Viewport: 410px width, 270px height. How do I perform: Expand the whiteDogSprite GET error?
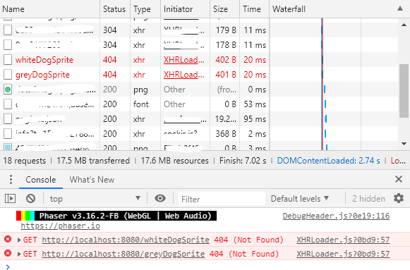(19, 240)
